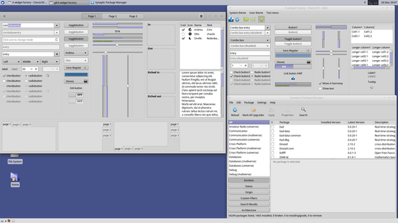This screenshot has height=223, width=398.
Task: Switch to Page 3 tab in header
Action: point(133,16)
